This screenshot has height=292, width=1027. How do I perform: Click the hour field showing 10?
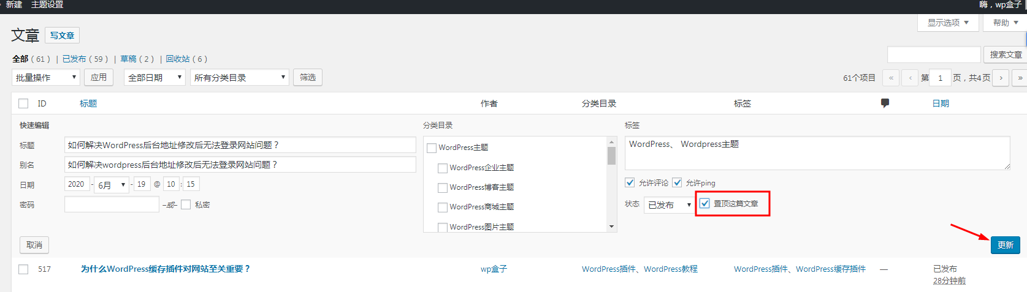click(171, 184)
